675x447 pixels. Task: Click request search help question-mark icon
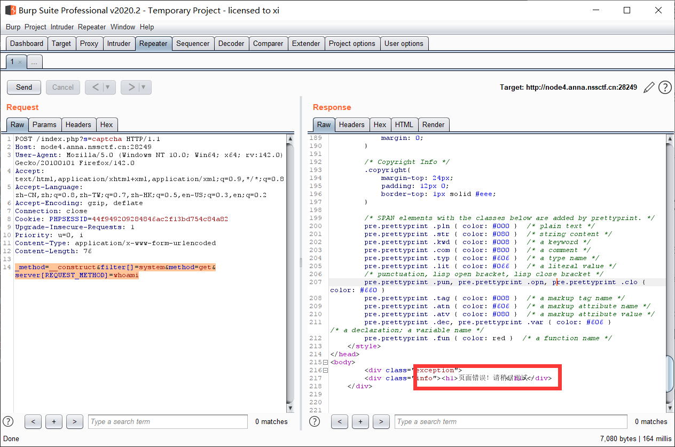click(x=8, y=421)
